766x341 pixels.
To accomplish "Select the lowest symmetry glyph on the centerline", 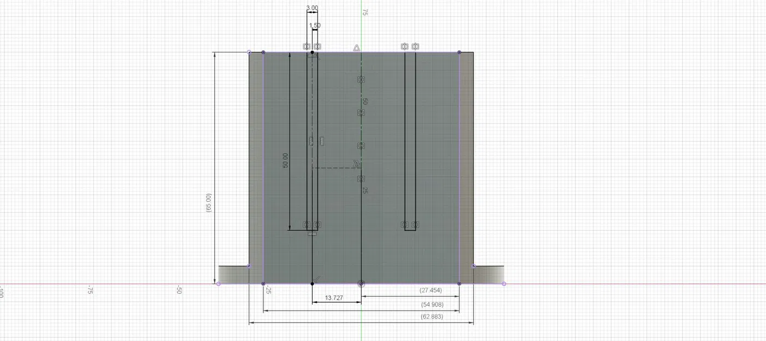I will point(361,179).
